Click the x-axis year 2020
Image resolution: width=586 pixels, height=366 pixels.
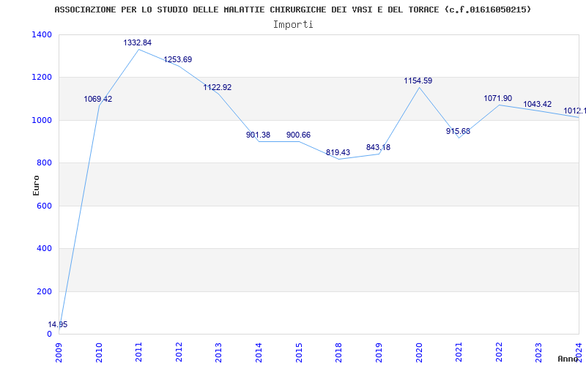pos(419,352)
